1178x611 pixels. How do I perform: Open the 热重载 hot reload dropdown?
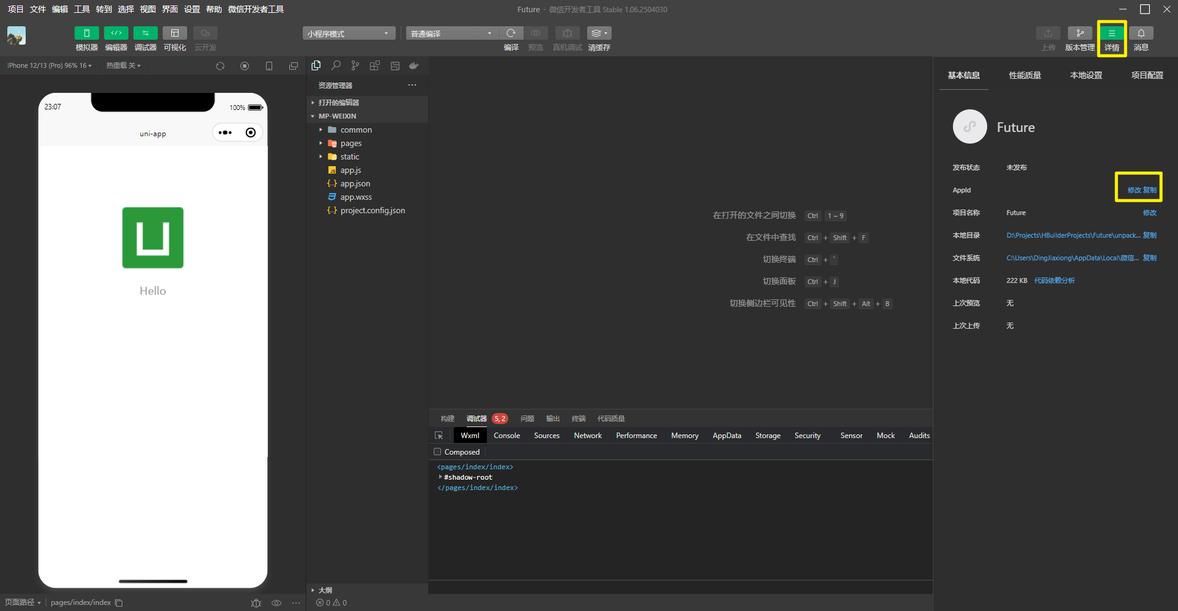click(123, 65)
